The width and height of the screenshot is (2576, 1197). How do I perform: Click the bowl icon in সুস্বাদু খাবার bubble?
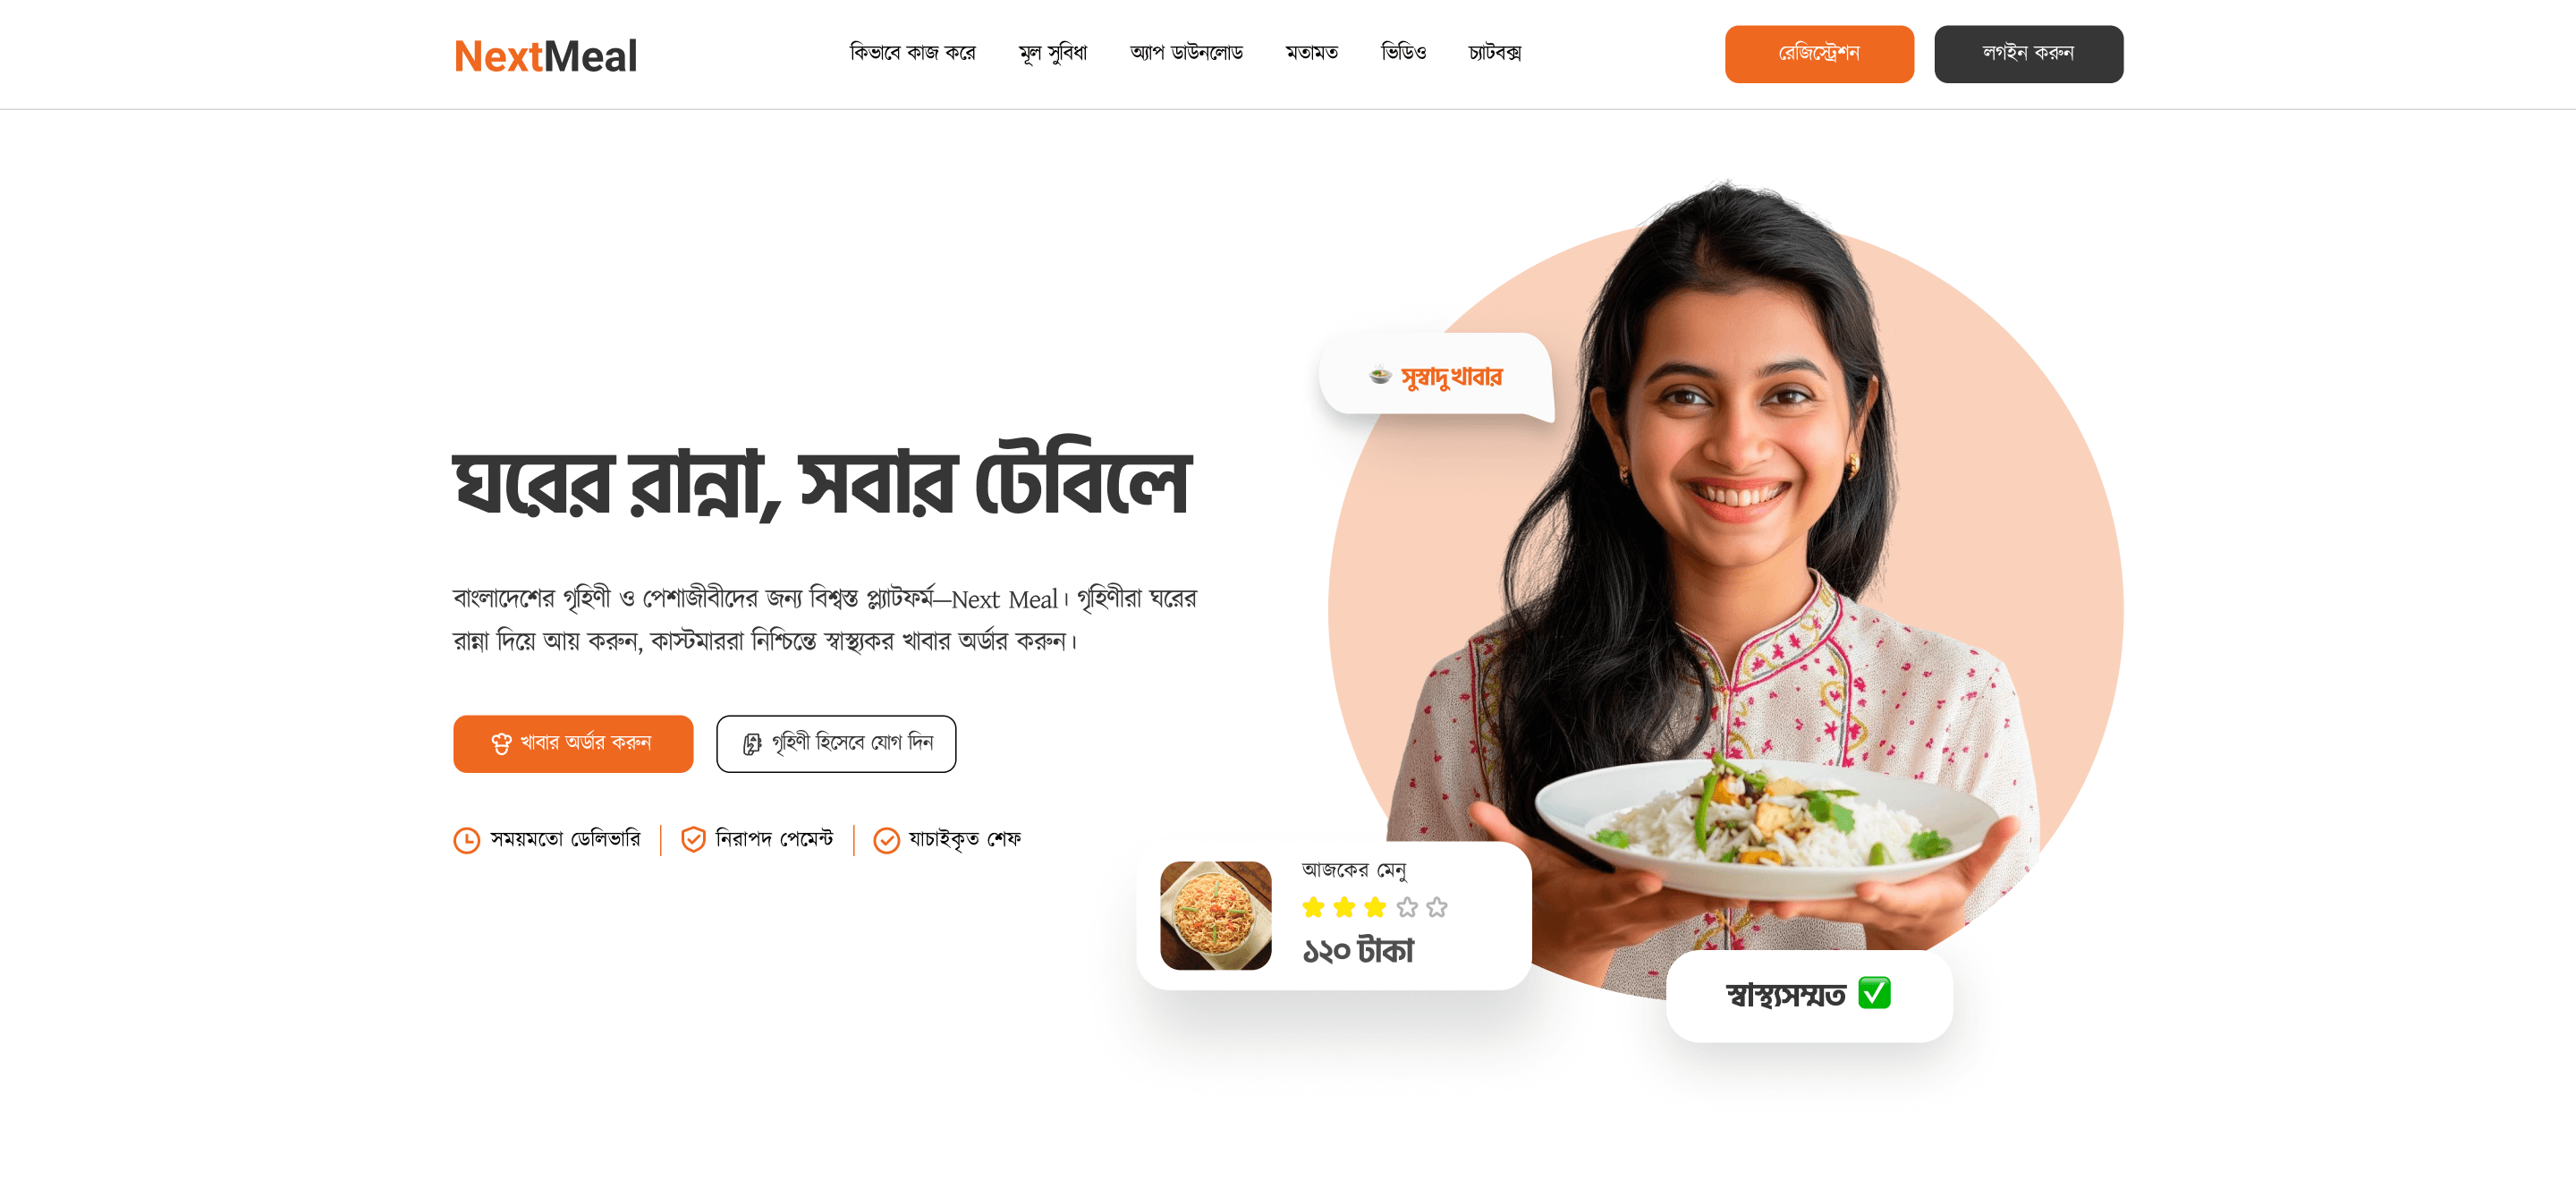point(1380,375)
